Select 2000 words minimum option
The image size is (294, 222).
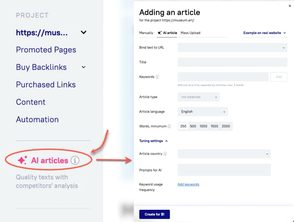click(x=226, y=126)
